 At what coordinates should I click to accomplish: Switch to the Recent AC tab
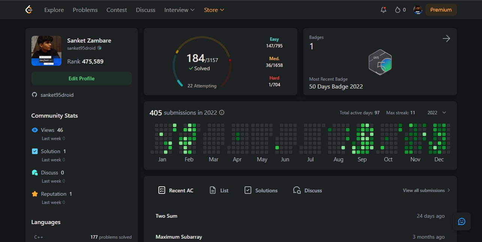coord(176,190)
